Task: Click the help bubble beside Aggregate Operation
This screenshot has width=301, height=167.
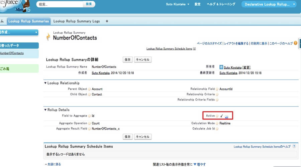Action: click(89, 123)
